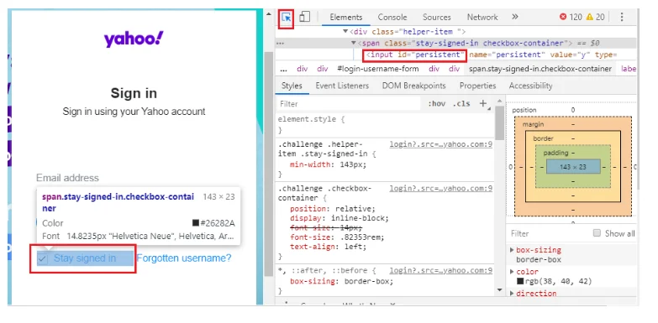The image size is (658, 323).
Task: Open the Properties tab
Action: pyautogui.click(x=477, y=86)
